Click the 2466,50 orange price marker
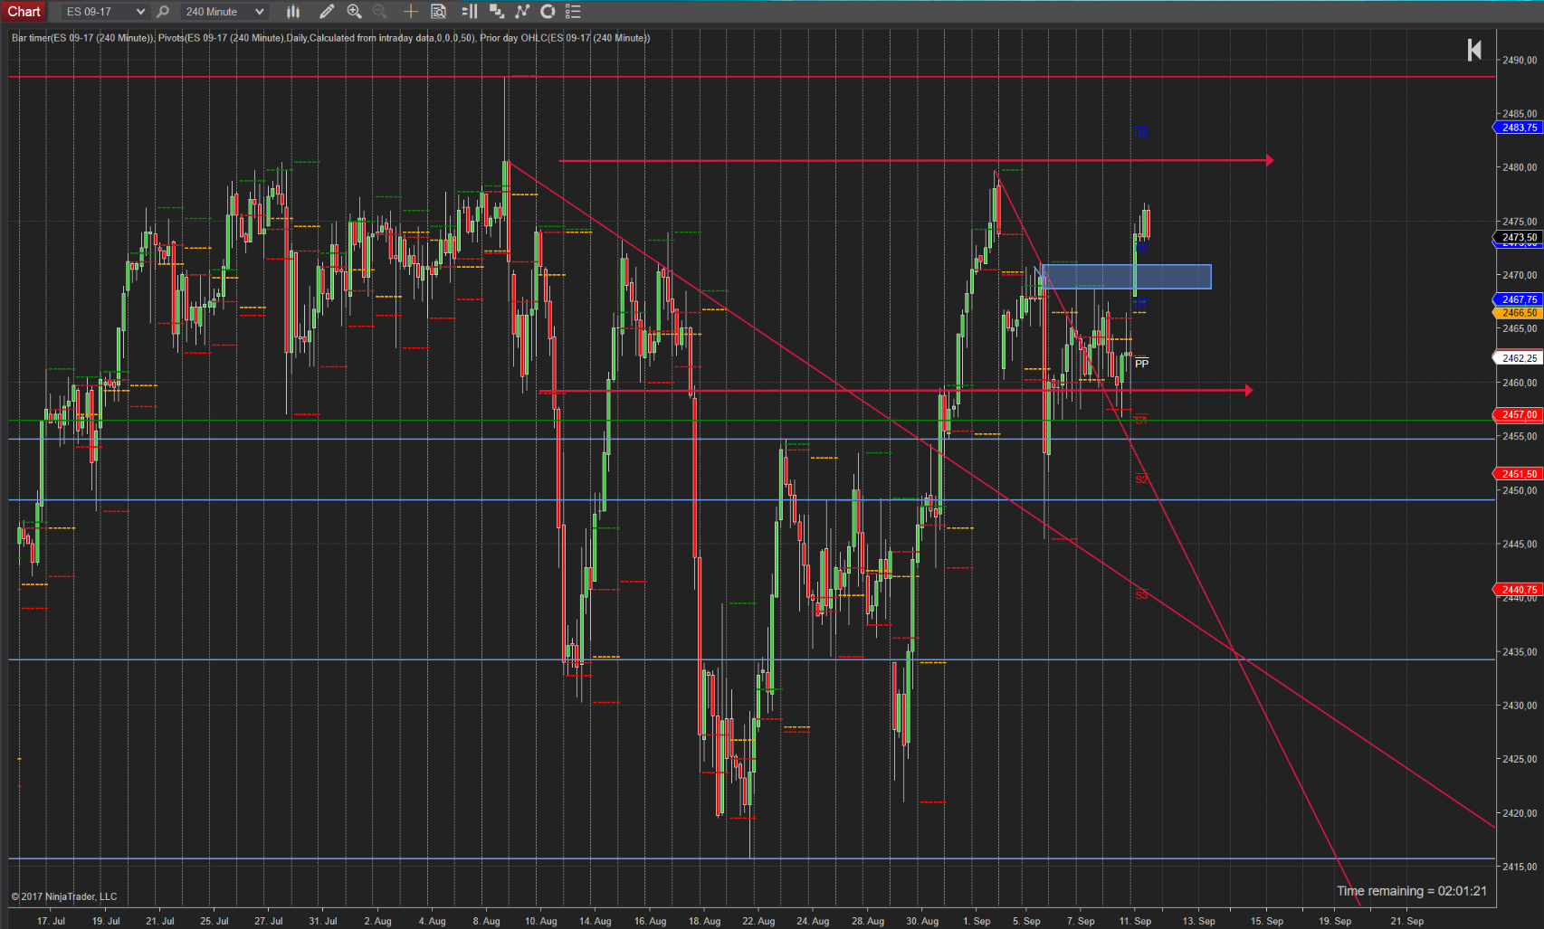The width and height of the screenshot is (1544, 929). pos(1517,312)
